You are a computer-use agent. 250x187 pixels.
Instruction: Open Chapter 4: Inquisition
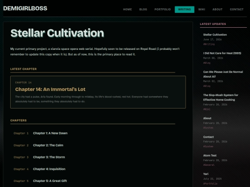click(49, 169)
